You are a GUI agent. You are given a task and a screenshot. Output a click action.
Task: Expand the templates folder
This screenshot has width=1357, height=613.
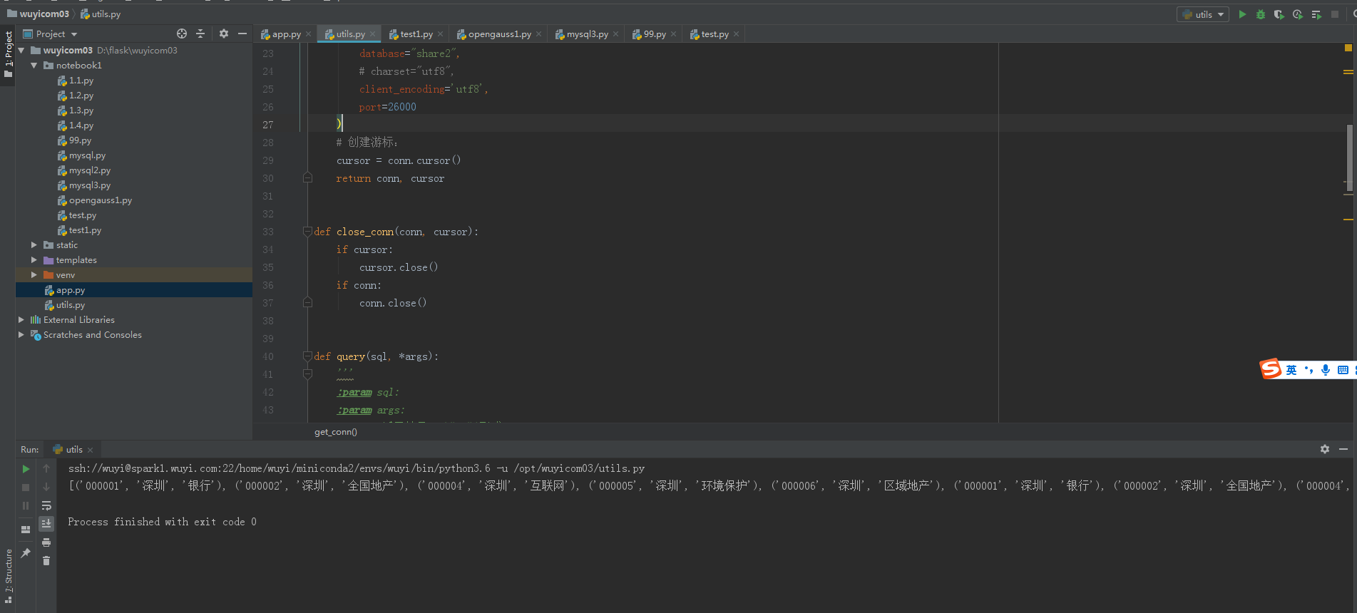[x=34, y=260]
